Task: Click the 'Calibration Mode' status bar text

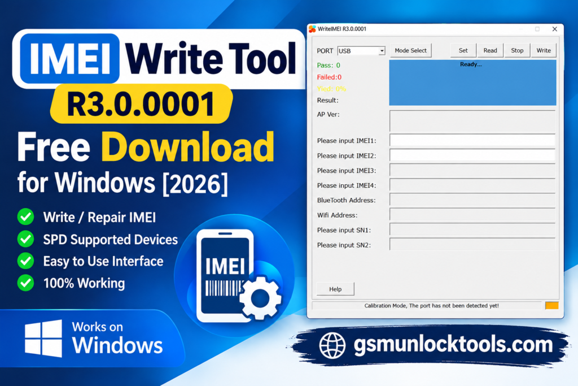Action: tap(431, 306)
